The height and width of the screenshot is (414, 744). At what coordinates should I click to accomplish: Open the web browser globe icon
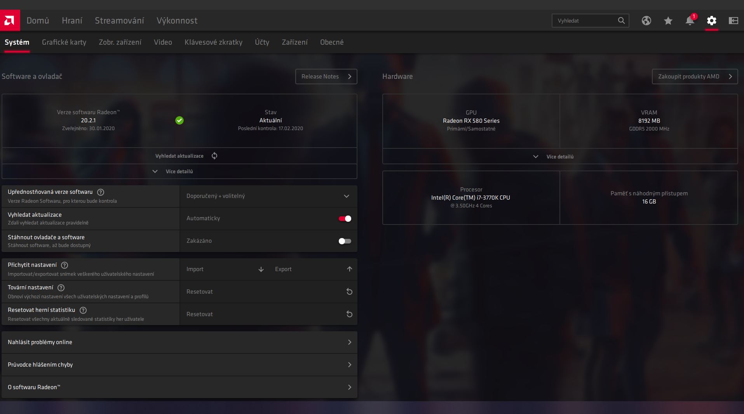point(646,21)
